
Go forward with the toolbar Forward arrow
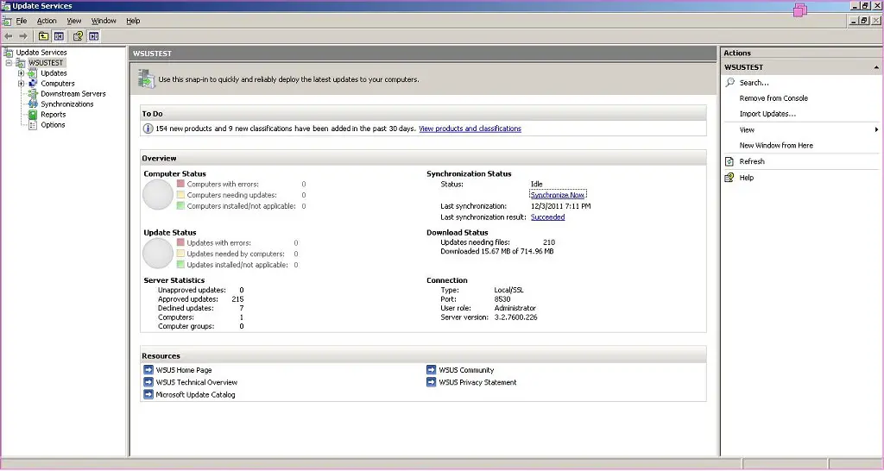(23, 36)
